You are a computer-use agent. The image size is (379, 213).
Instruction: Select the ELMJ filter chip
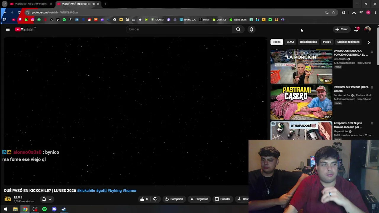290,42
